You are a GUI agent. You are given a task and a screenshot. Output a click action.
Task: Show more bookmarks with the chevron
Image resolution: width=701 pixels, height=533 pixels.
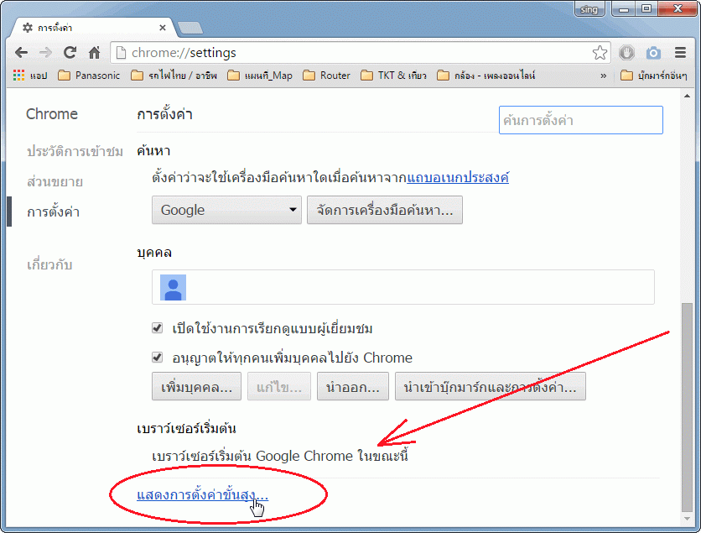point(604,76)
